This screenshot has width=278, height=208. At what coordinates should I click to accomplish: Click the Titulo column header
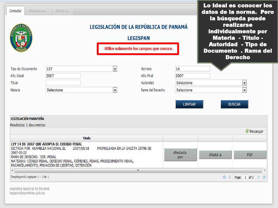[x=87, y=138]
